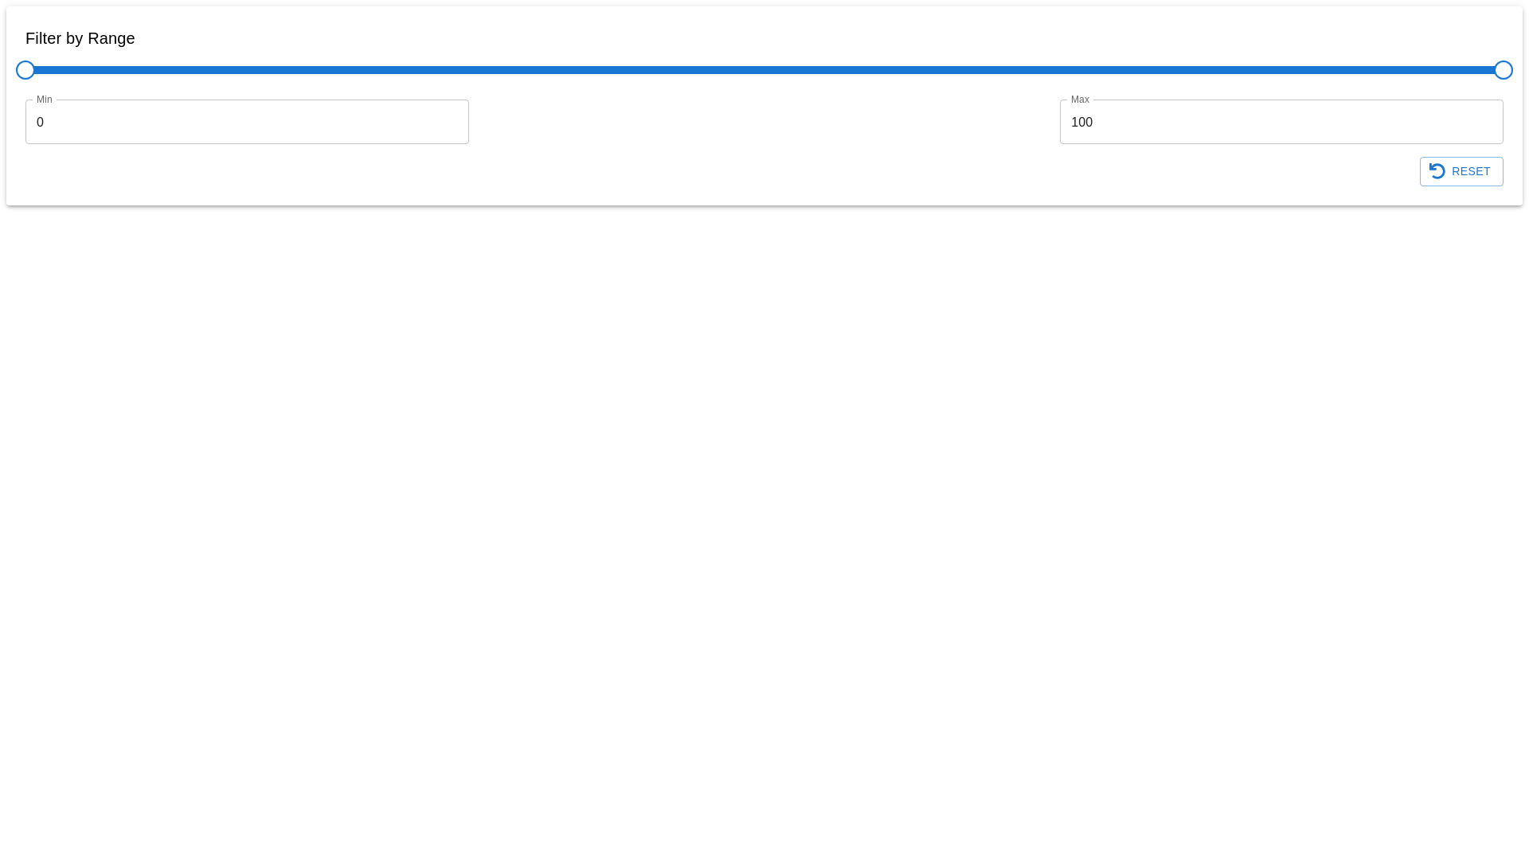Select the left handle of the range slider

pos(25,70)
